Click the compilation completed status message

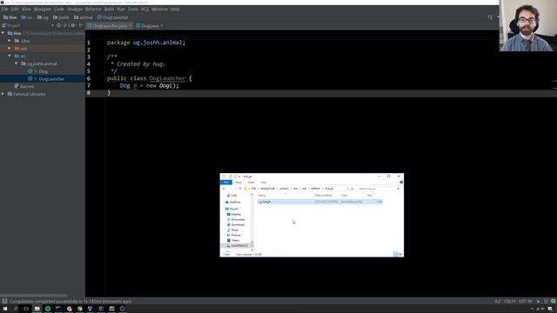[x=70, y=302]
